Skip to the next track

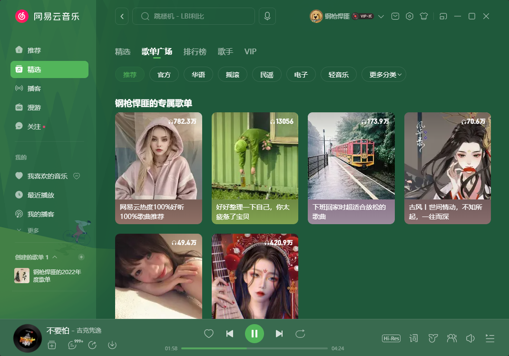279,334
